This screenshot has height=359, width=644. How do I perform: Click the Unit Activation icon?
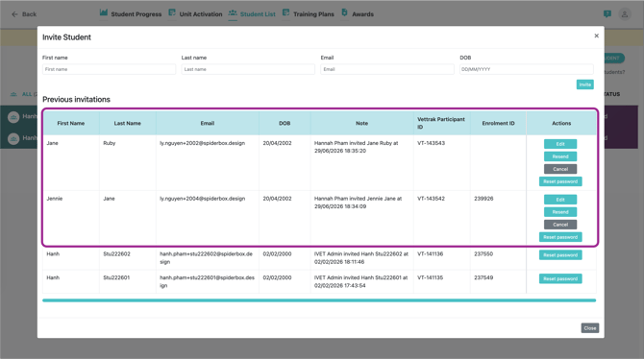click(x=172, y=12)
